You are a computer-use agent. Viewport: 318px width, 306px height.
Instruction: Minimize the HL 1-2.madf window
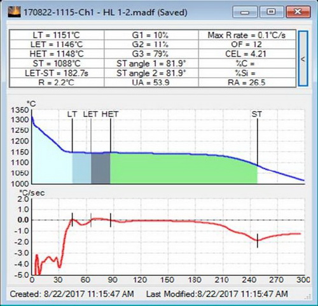(x=245, y=12)
